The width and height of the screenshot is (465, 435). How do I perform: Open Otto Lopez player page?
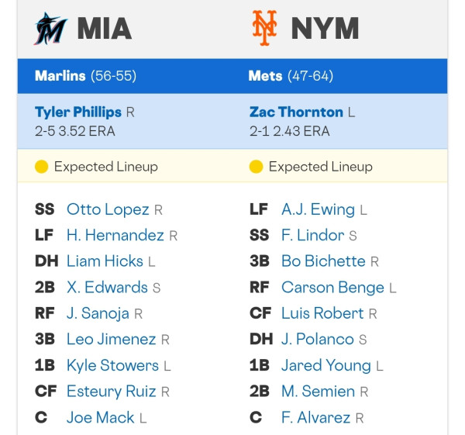click(108, 209)
